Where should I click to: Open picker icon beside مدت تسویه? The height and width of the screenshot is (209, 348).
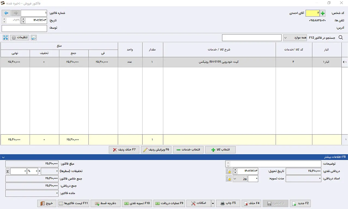[x=229, y=179]
